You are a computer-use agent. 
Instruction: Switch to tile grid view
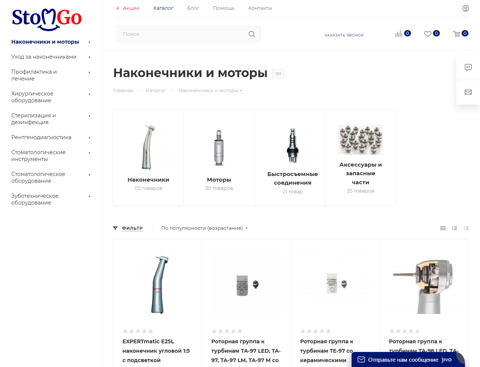click(x=443, y=228)
